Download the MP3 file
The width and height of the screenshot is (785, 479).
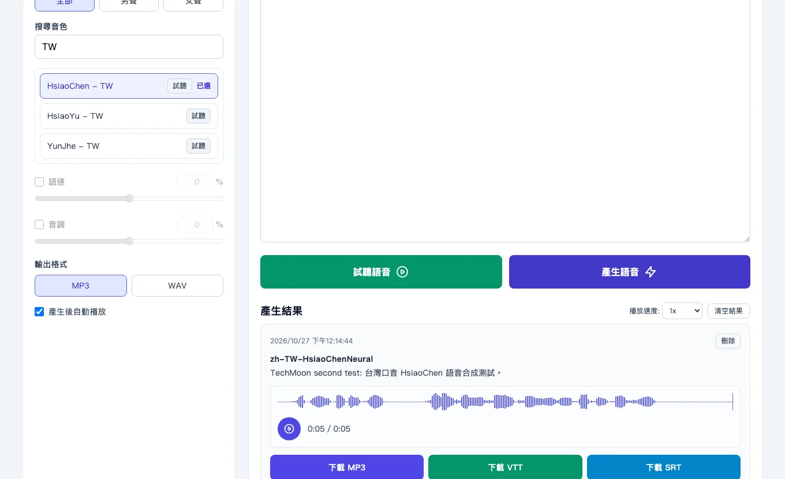point(347,467)
